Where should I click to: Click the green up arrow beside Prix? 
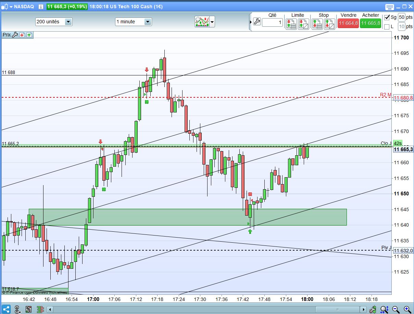pyautogui.click(x=29, y=35)
